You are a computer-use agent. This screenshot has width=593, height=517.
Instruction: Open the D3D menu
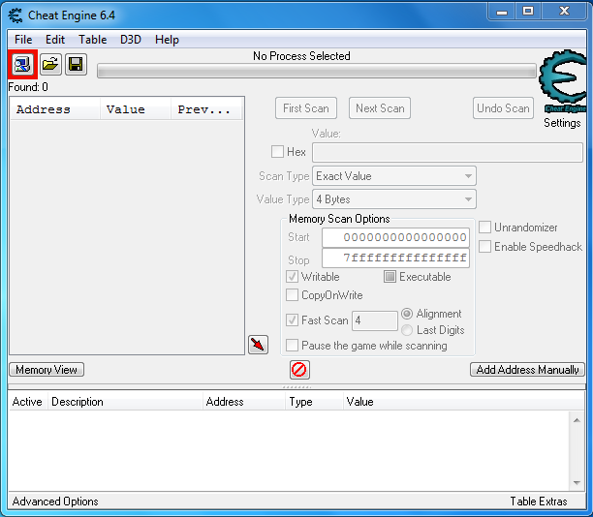pos(130,40)
